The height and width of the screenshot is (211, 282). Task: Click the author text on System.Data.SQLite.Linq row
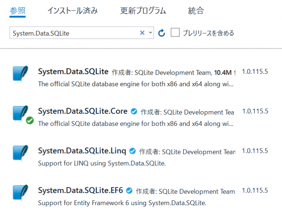pos(187,152)
